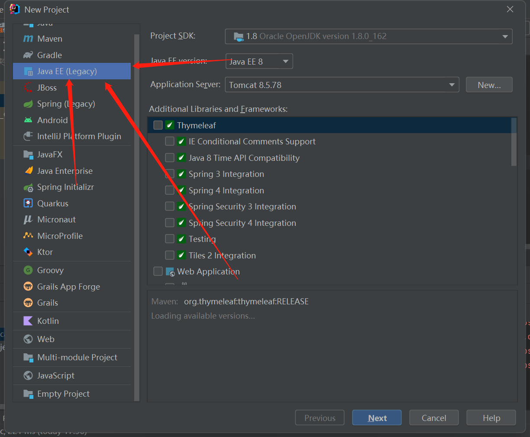The width and height of the screenshot is (530, 437).
Task: Select the Android robot icon
Action: point(28,120)
